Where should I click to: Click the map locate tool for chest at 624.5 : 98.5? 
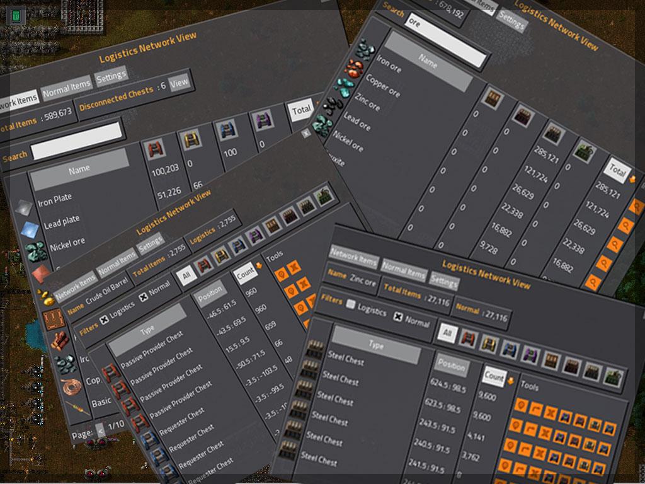521,405
